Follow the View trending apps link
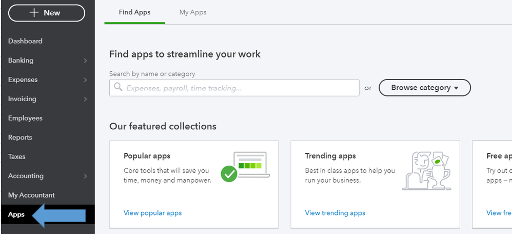The image size is (512, 234). (335, 213)
